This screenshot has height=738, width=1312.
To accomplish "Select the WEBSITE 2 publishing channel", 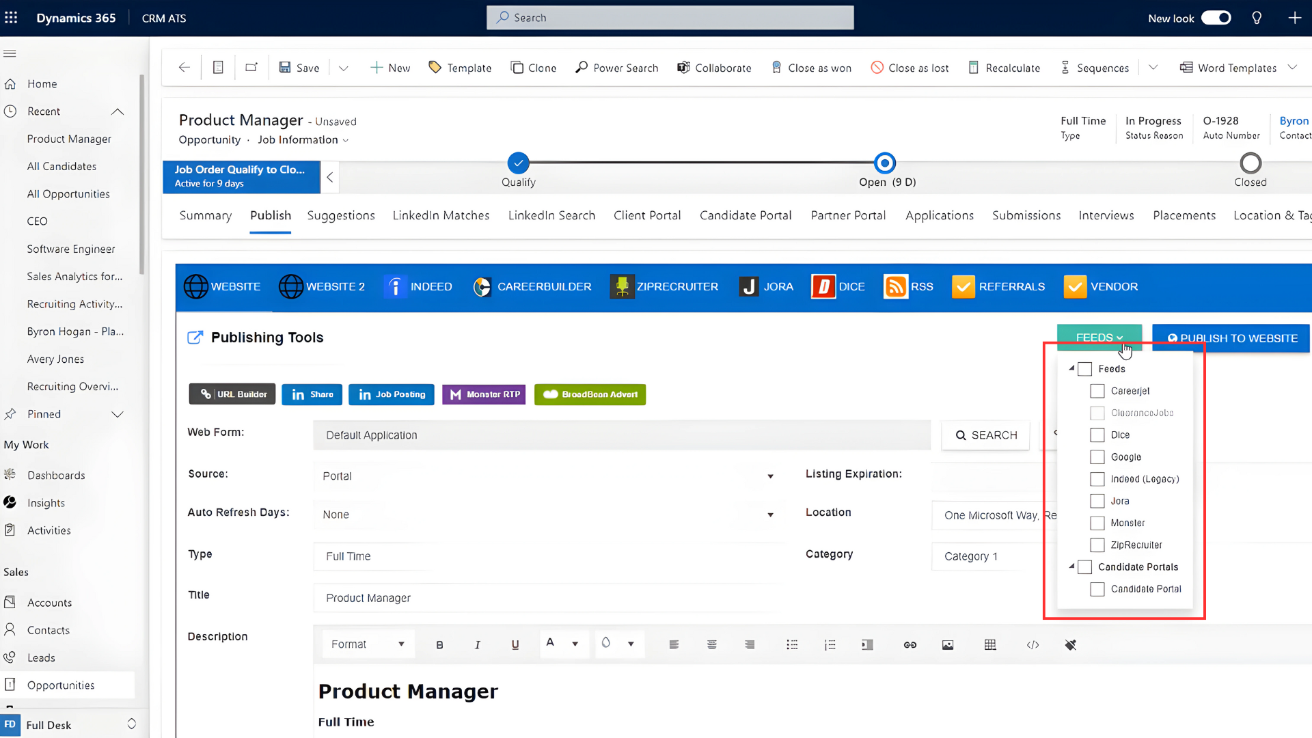I will (322, 286).
